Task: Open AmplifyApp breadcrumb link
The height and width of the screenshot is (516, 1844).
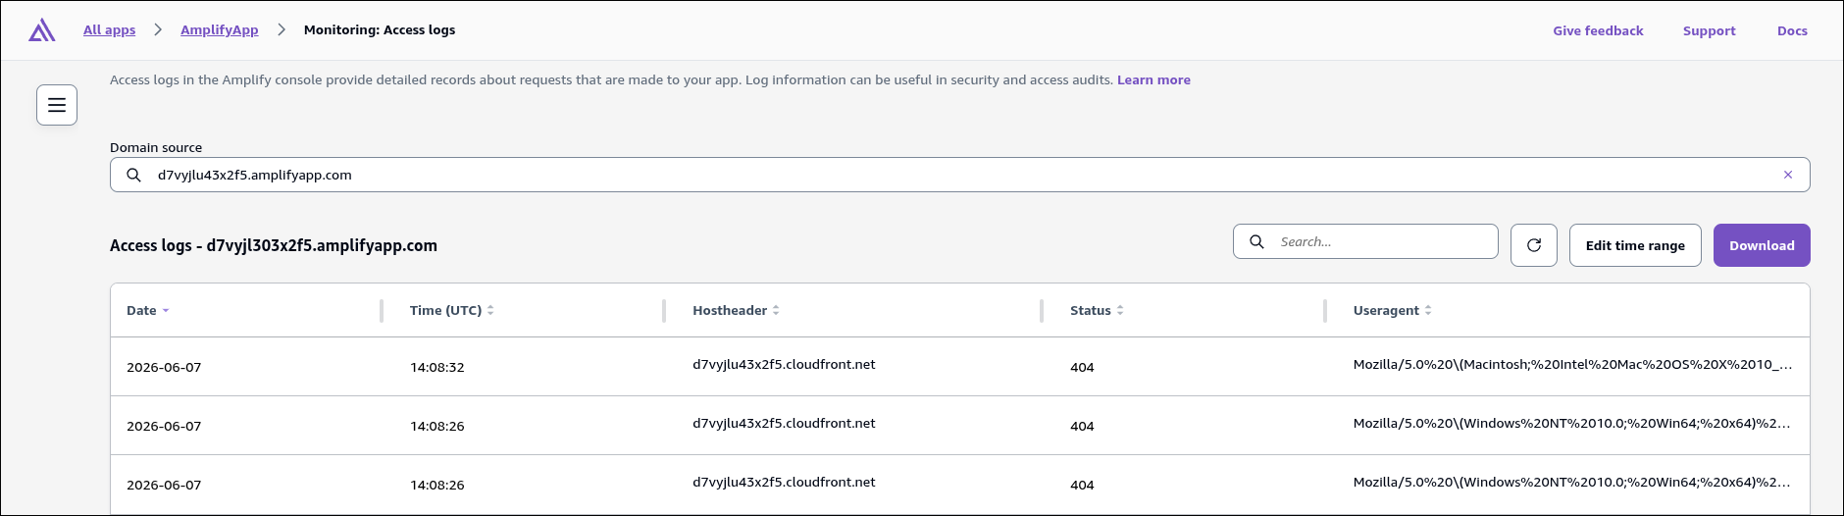Action: (220, 29)
